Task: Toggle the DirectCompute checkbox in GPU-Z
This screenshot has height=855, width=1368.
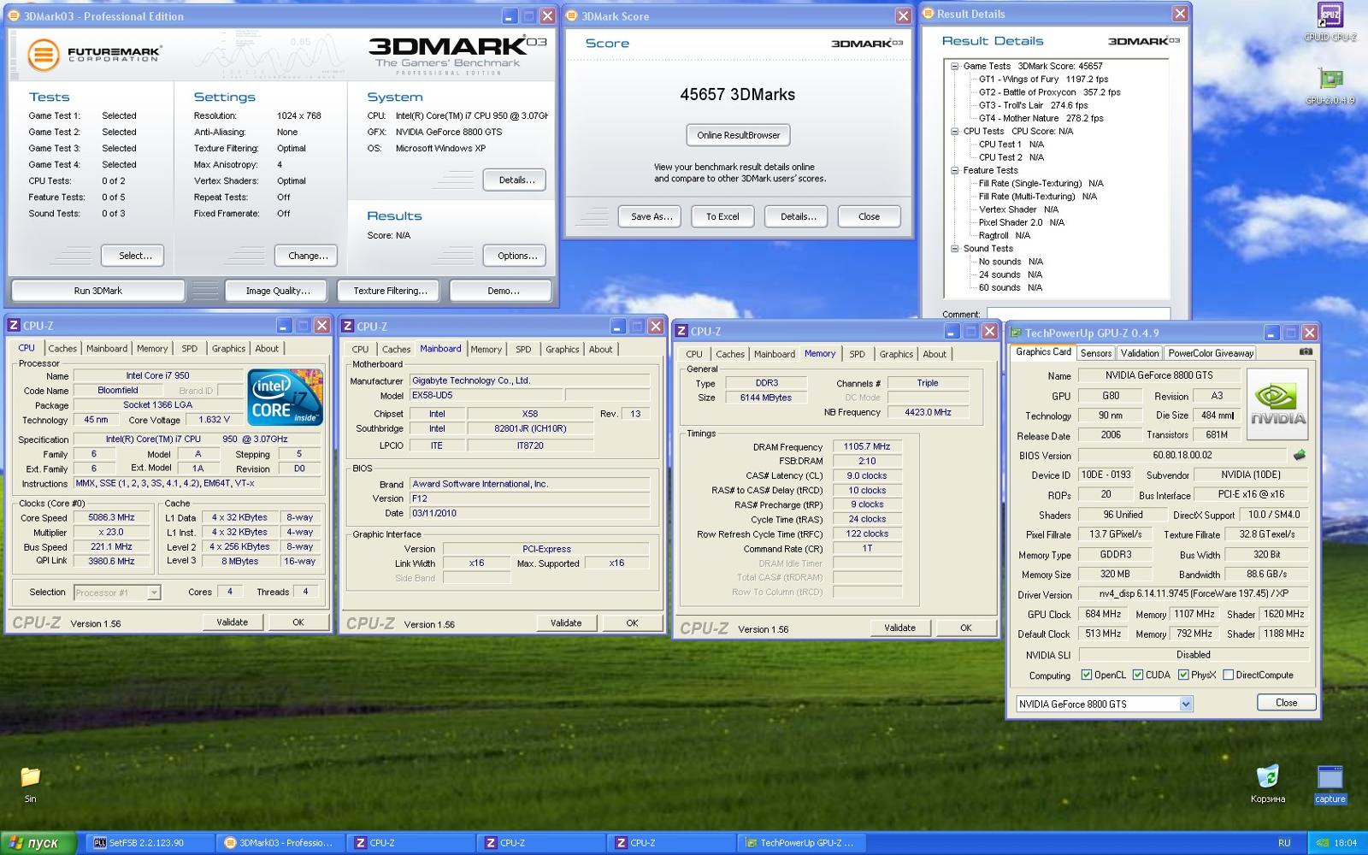Action: [1229, 675]
